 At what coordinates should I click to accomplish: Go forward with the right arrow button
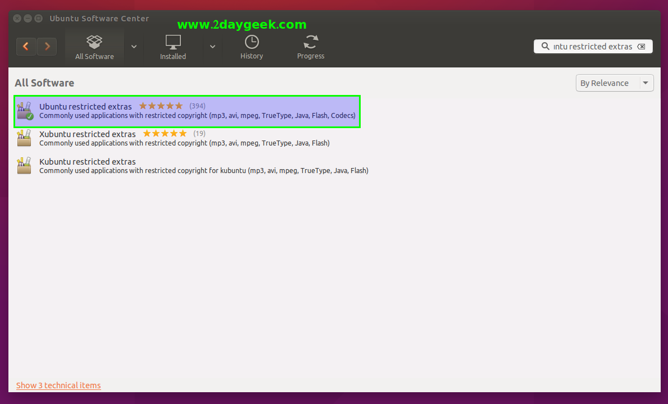pyautogui.click(x=47, y=47)
